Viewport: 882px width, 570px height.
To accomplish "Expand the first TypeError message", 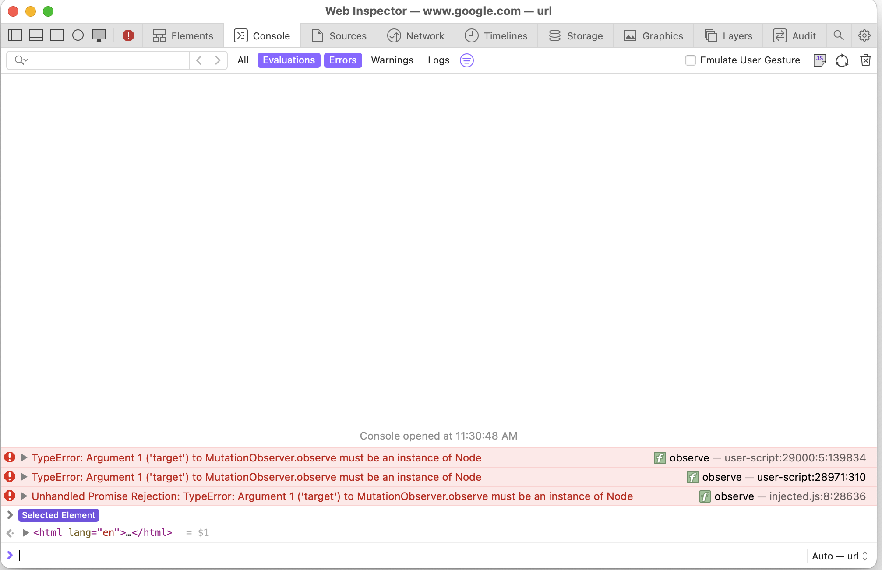I will tap(24, 457).
